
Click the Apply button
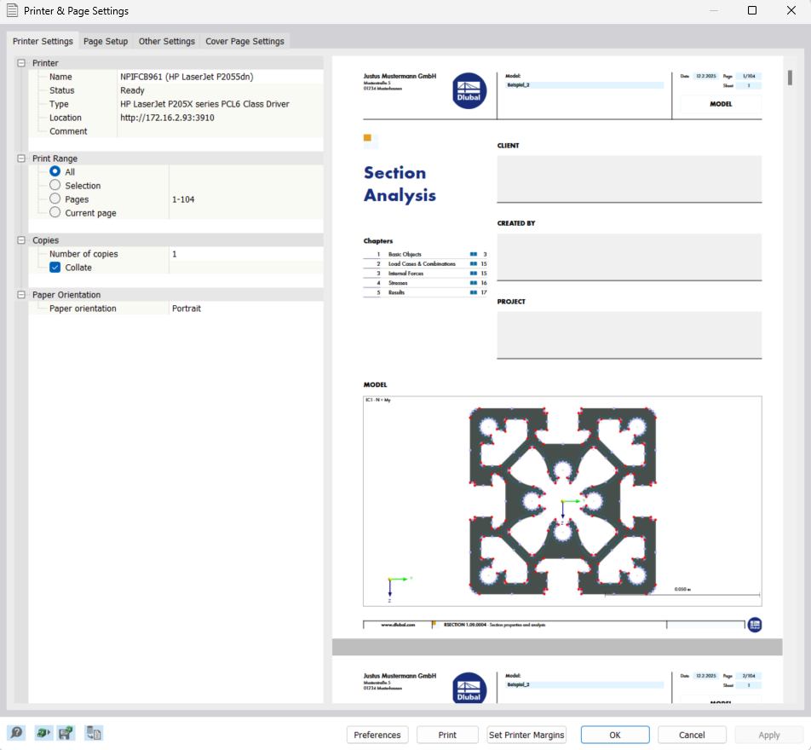[x=768, y=735]
